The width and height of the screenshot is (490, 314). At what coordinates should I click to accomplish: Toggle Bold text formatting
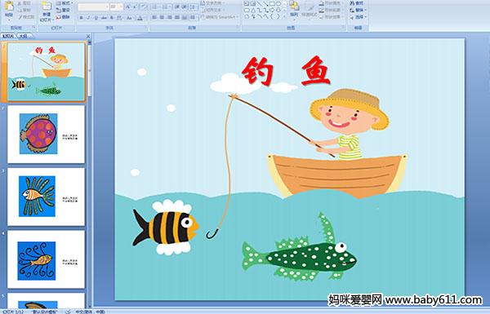(x=81, y=18)
